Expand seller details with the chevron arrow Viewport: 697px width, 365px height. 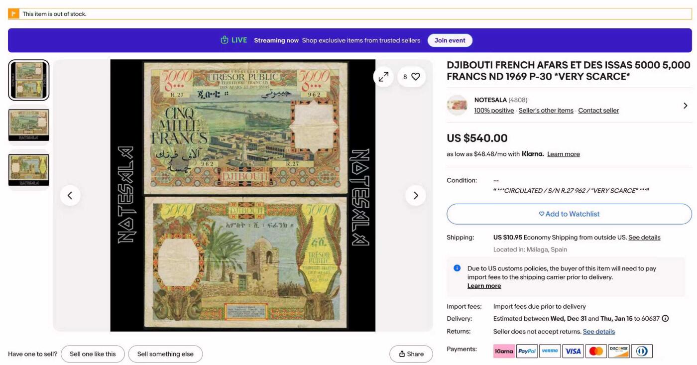[x=686, y=106]
